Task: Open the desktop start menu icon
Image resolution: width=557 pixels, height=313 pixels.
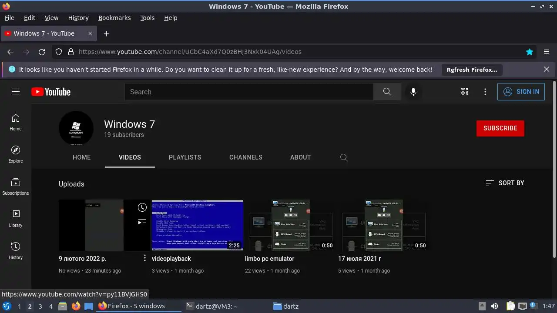Action: tap(7, 306)
